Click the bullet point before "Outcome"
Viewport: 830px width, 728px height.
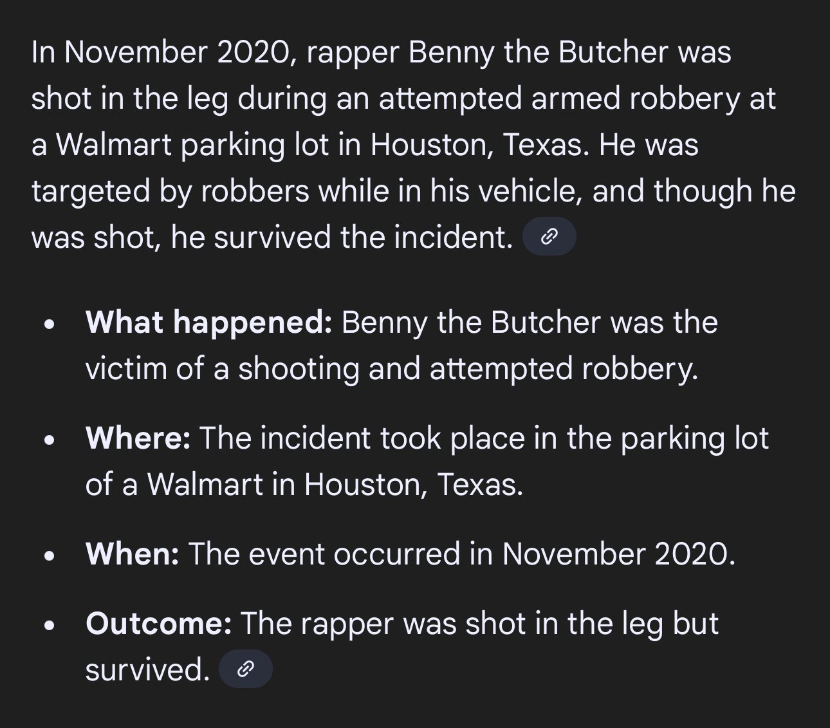point(49,627)
